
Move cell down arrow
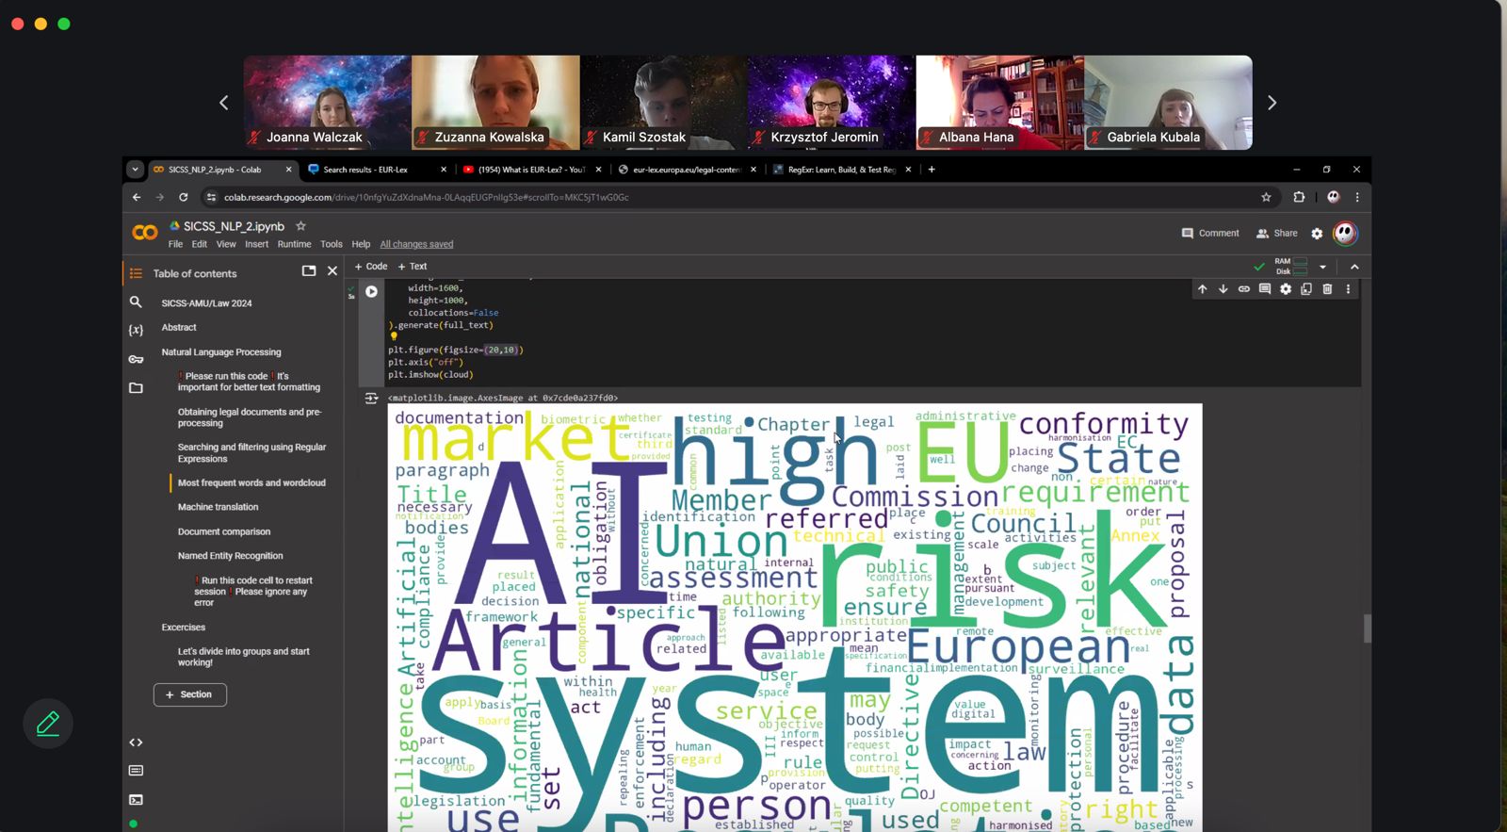pyautogui.click(x=1223, y=289)
